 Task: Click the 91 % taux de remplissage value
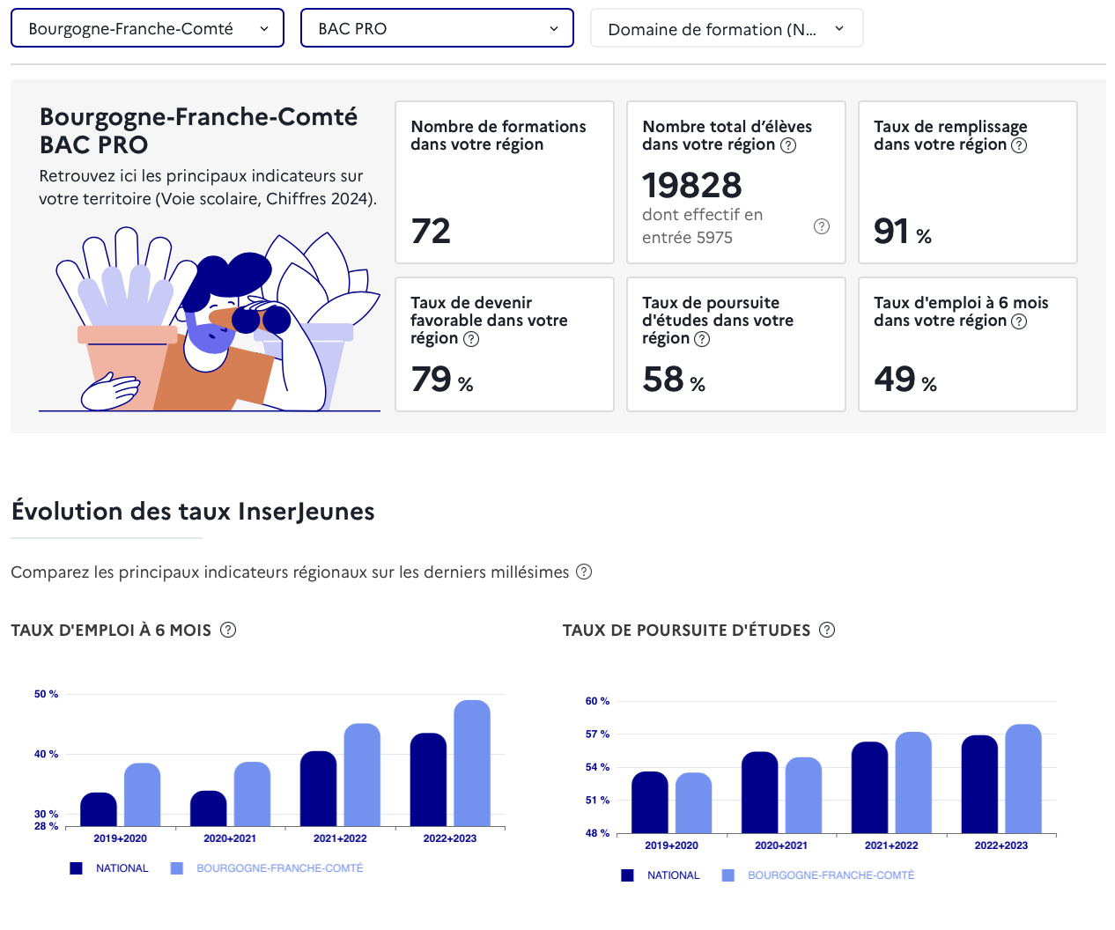pos(903,231)
